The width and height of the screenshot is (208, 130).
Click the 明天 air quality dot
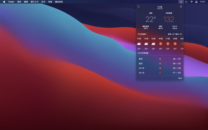[160, 59]
